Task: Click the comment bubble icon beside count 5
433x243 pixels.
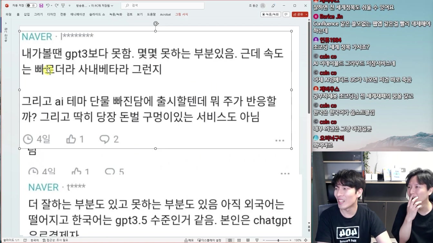Action: coord(110,172)
